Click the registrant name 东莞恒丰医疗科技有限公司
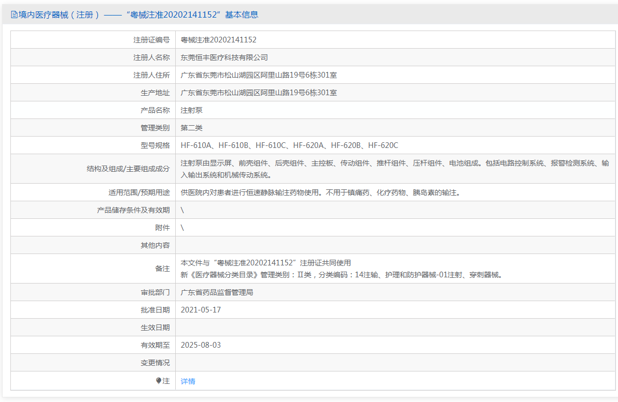The height and width of the screenshot is (402, 618). tap(224, 57)
